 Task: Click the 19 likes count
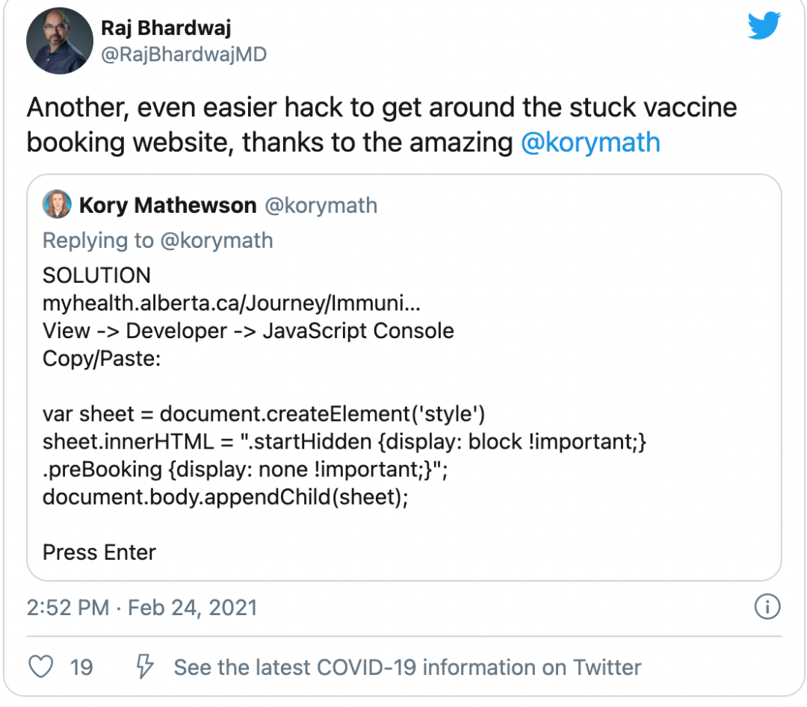pyautogui.click(x=81, y=667)
